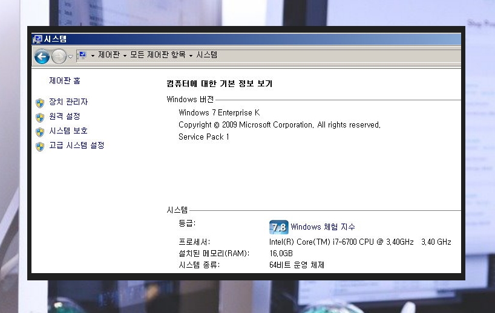Click shield icon next to 고급 시스템 설정
The width and height of the screenshot is (495, 313).
40,147
